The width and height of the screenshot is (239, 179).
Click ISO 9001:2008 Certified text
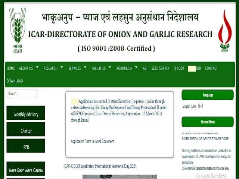click(x=116, y=48)
